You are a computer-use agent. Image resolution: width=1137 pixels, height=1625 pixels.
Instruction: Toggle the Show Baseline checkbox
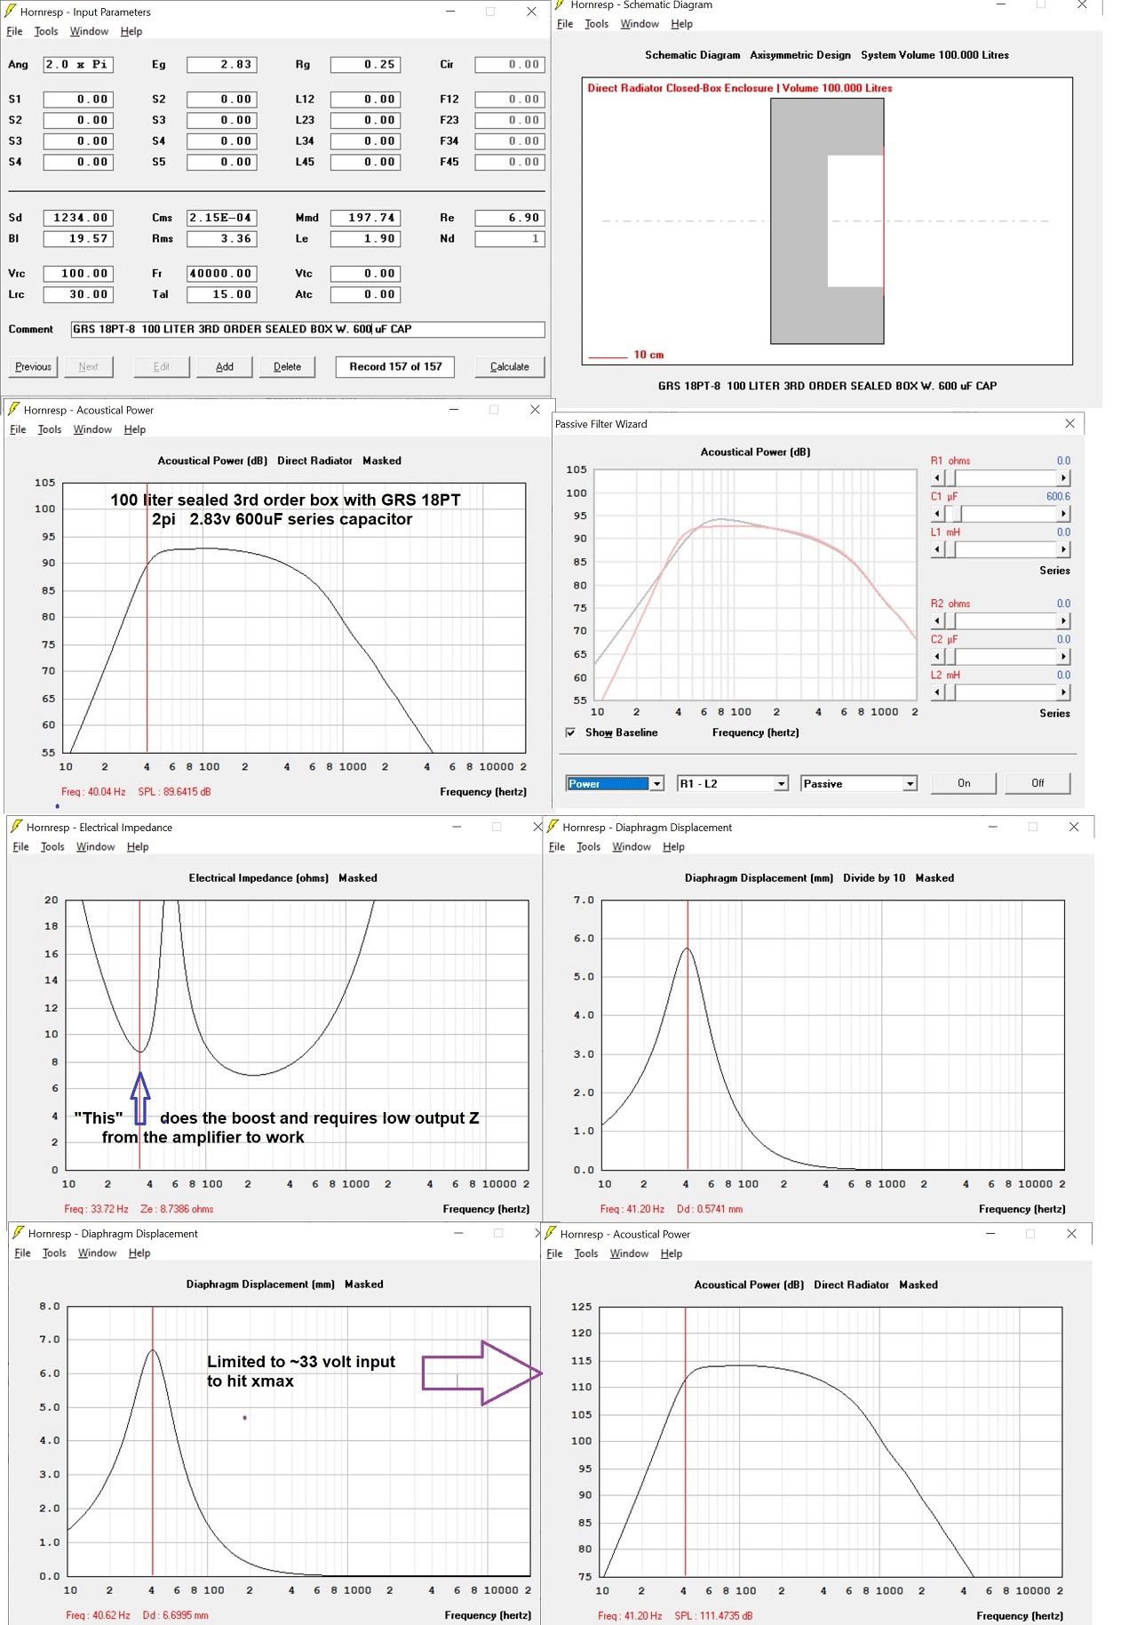tap(570, 732)
